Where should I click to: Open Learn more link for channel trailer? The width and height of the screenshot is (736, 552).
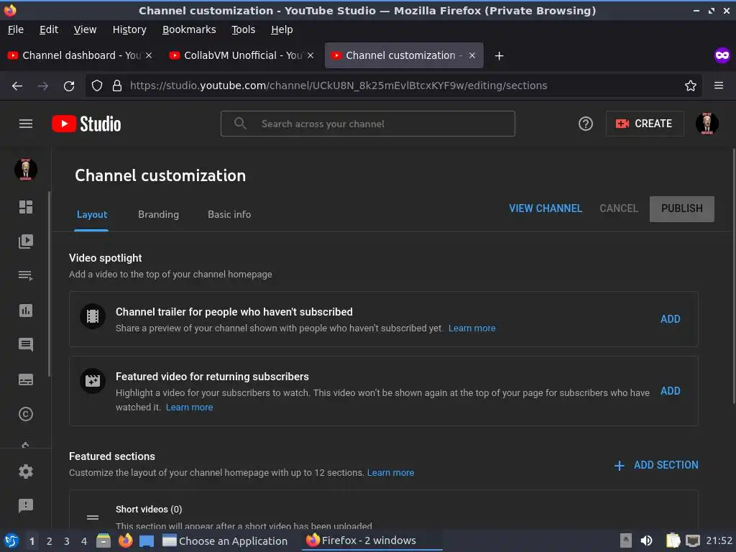[471, 328]
